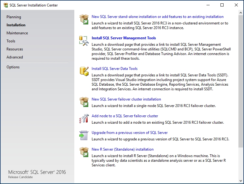Viewport: 244px width, 184px height.
Task: Open Install SQL Server Management Tools link
Action: [x=124, y=38]
